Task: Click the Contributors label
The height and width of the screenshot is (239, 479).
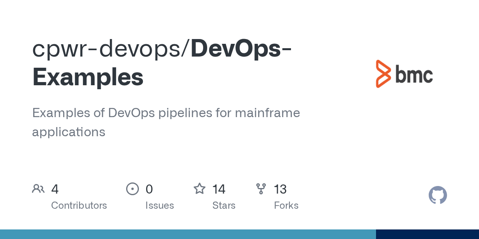Action: pos(79,206)
